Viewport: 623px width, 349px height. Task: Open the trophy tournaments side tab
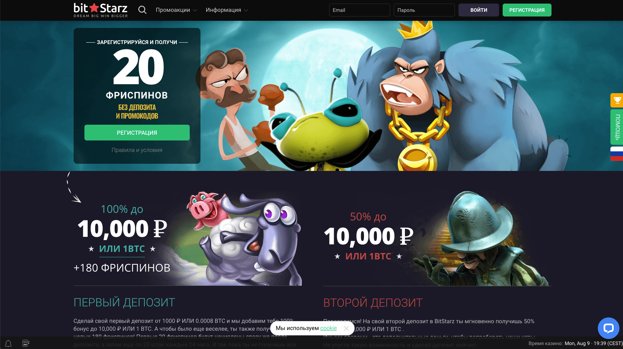[x=617, y=100]
